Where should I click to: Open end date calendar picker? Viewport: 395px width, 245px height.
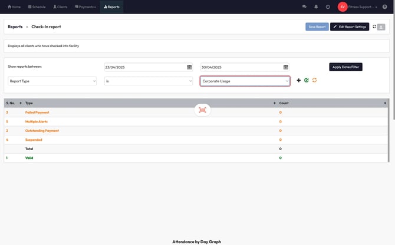(285, 67)
